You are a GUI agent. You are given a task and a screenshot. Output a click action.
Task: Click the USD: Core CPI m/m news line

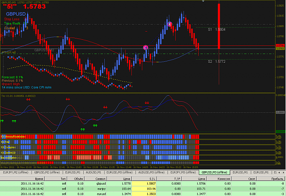coord(27,87)
